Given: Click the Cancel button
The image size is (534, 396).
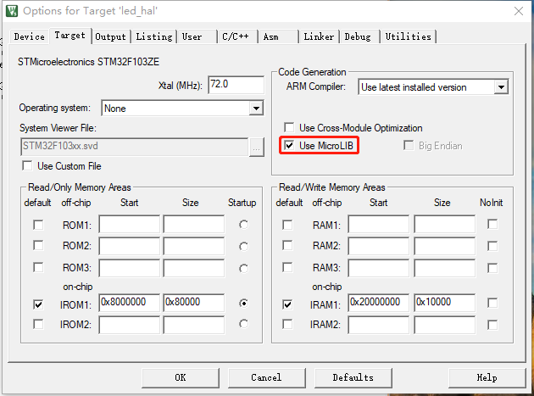Looking at the screenshot, I should coord(266,377).
